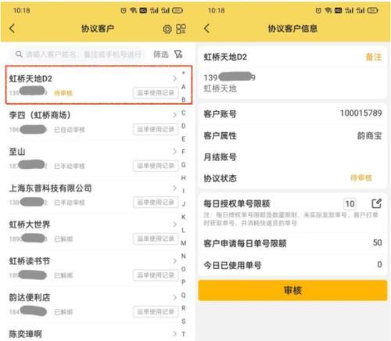Expand 至山 row chevron
The image size is (391, 341).
pos(175,152)
